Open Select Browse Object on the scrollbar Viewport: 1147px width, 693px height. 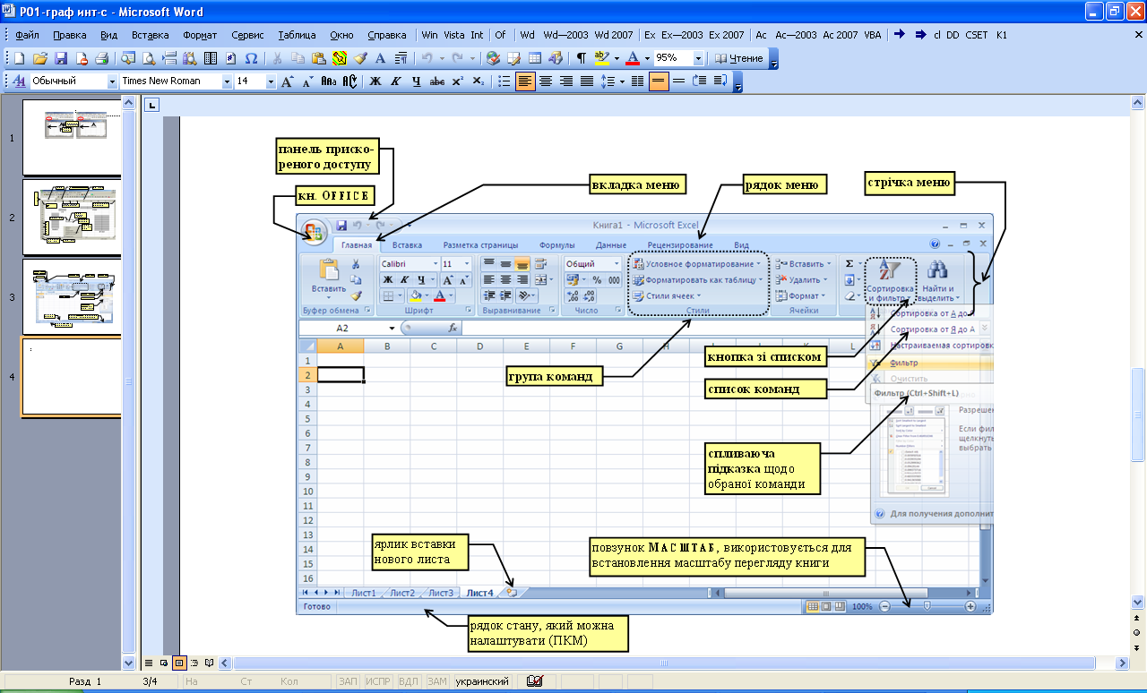(1138, 632)
